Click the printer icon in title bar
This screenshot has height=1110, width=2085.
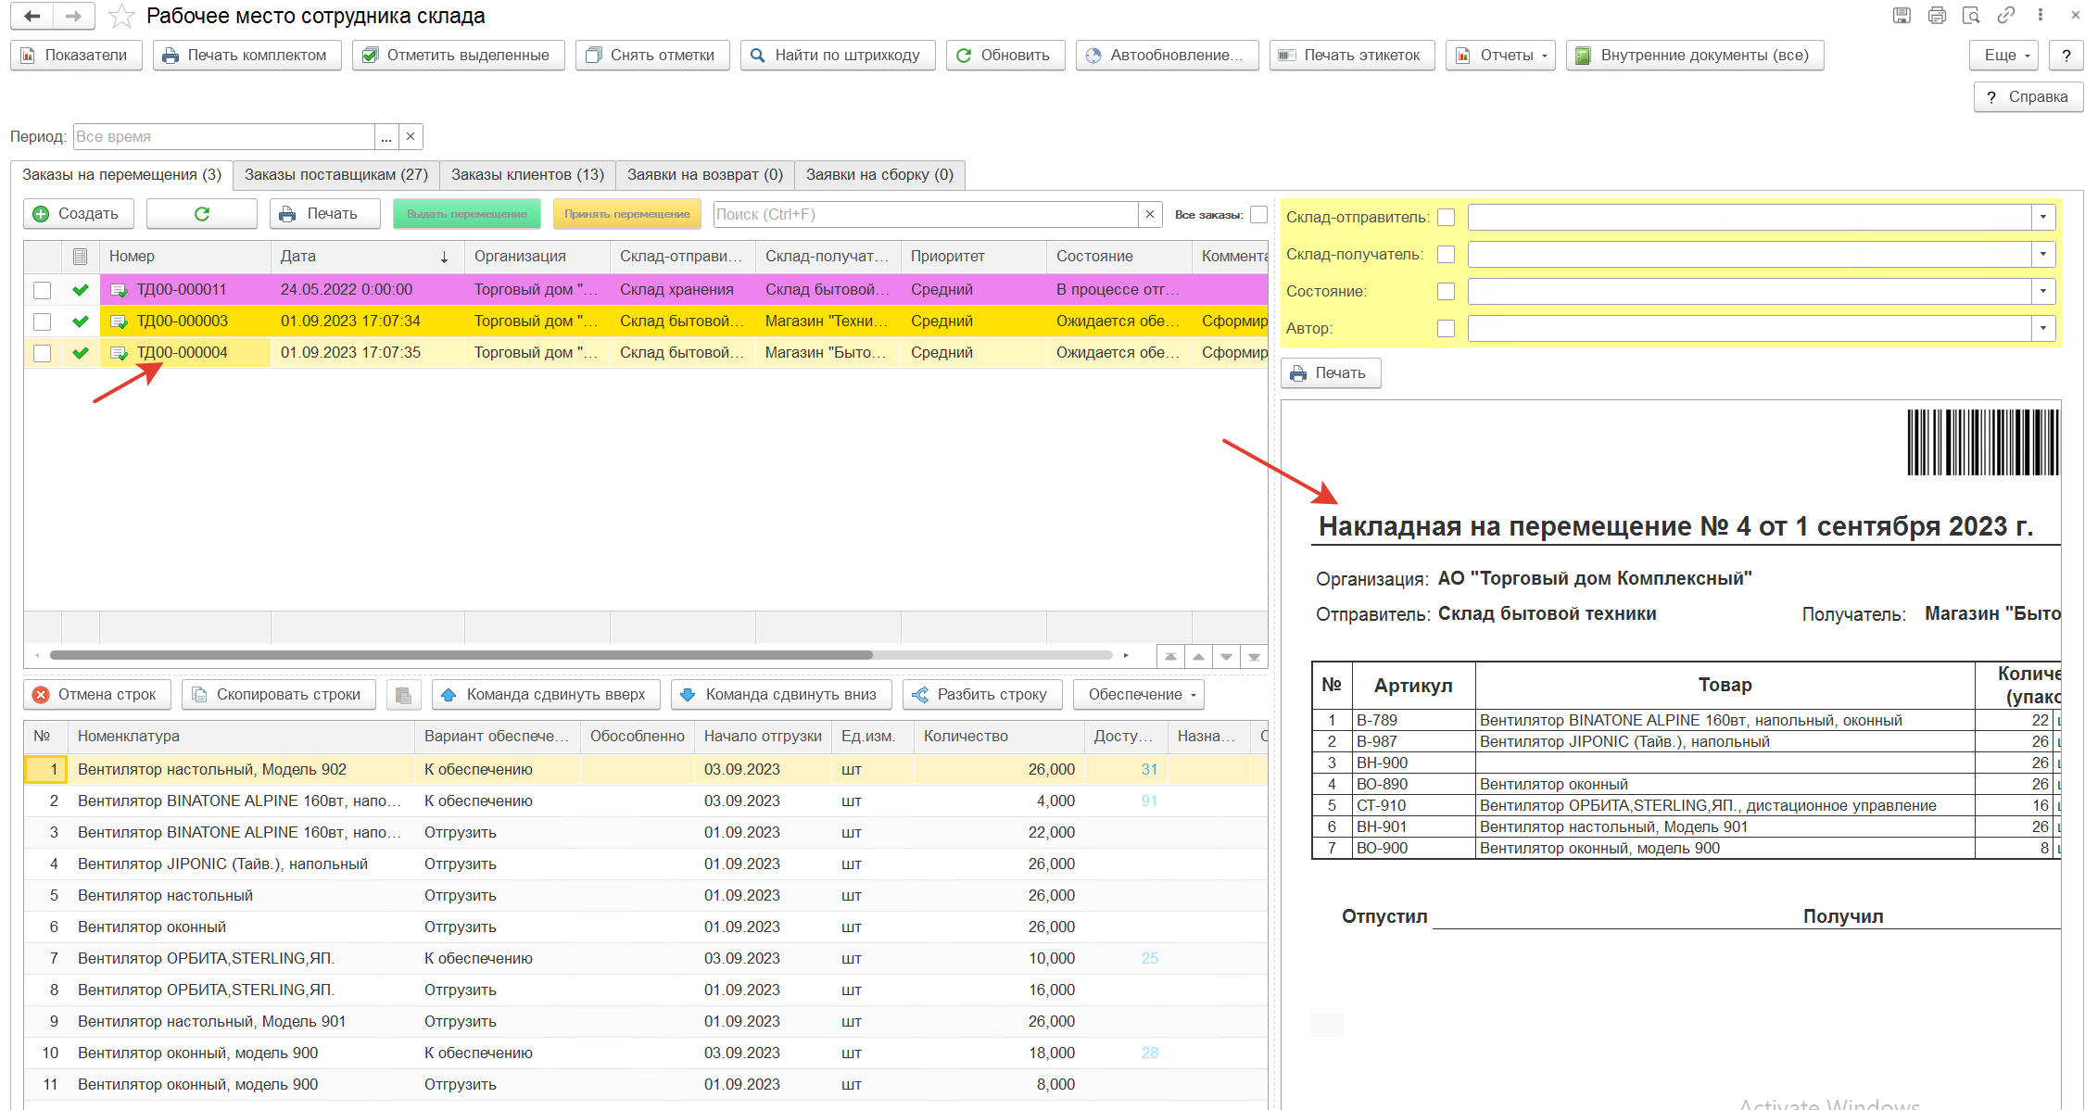pos(1937,15)
